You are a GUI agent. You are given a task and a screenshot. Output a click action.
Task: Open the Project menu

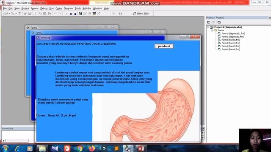[x=25, y=8]
